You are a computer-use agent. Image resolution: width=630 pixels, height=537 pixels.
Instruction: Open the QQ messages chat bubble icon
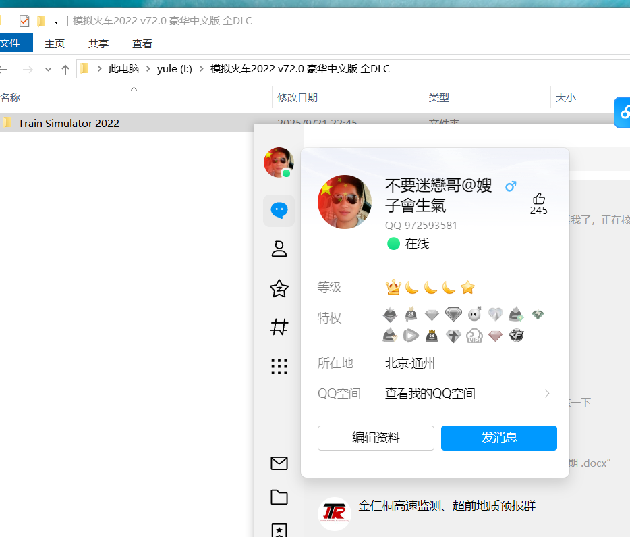click(x=279, y=211)
